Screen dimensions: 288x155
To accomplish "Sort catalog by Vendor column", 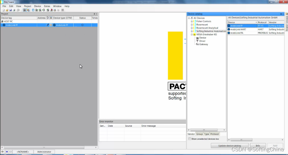I will [276, 22].
